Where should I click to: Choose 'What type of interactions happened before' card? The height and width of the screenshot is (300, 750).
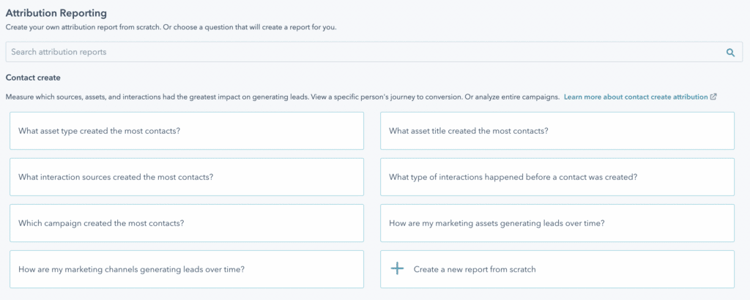pyautogui.click(x=557, y=177)
